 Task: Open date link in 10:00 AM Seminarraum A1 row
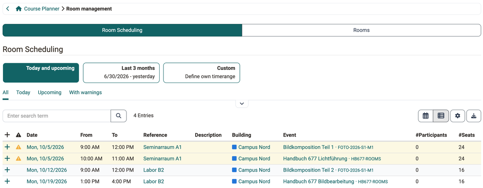point(45,159)
